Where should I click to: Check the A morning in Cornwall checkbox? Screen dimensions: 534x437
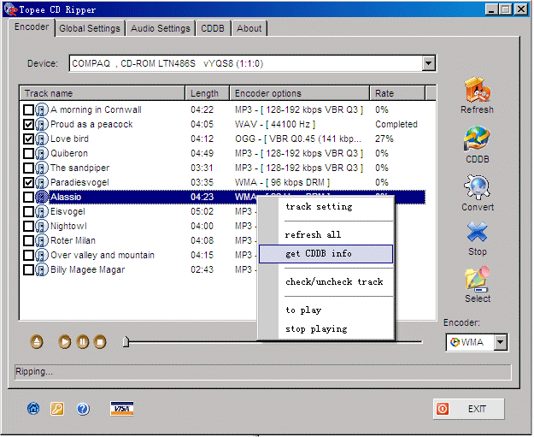(28, 109)
